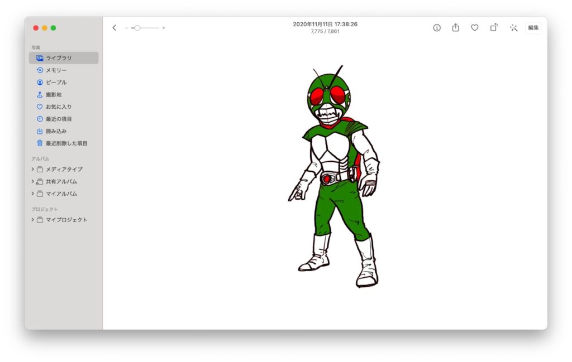Adjust the photo zoom slider
The width and height of the screenshot is (572, 362).
(145, 28)
